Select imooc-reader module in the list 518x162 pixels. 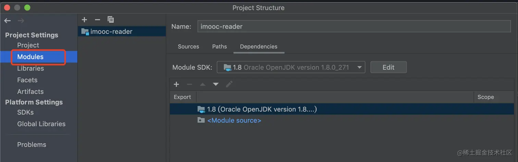[111, 31]
